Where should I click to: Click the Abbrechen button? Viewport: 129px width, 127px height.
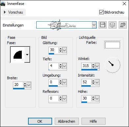67,121
